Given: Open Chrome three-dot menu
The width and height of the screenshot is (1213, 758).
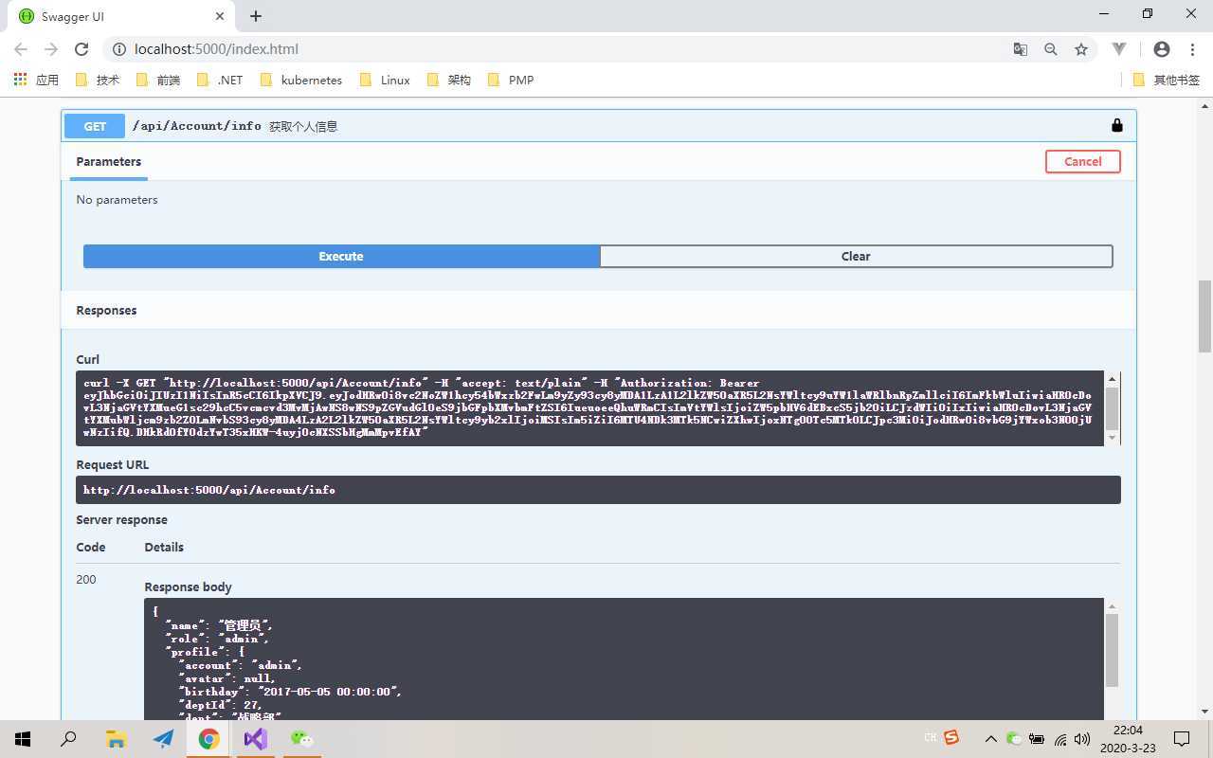Looking at the screenshot, I should tap(1192, 49).
